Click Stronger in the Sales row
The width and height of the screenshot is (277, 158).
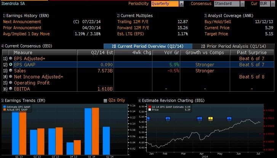[205, 70]
